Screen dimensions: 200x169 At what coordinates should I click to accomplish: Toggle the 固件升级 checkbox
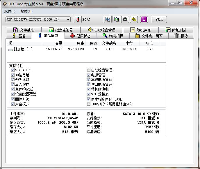point(12,99)
